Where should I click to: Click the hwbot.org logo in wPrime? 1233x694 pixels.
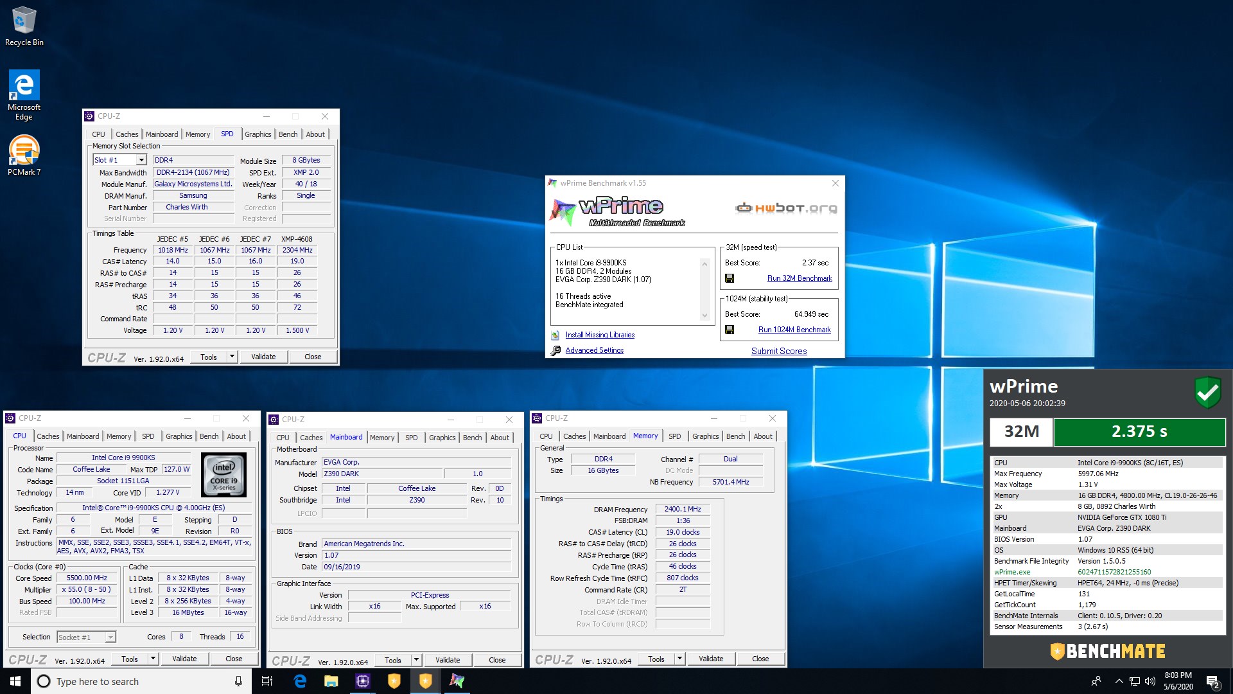[786, 208]
